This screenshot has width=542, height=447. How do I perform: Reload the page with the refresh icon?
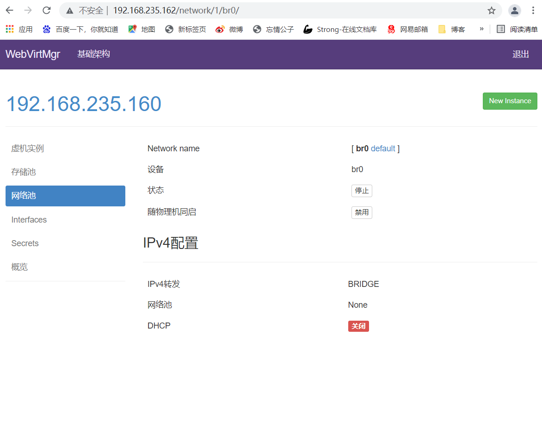pyautogui.click(x=47, y=10)
